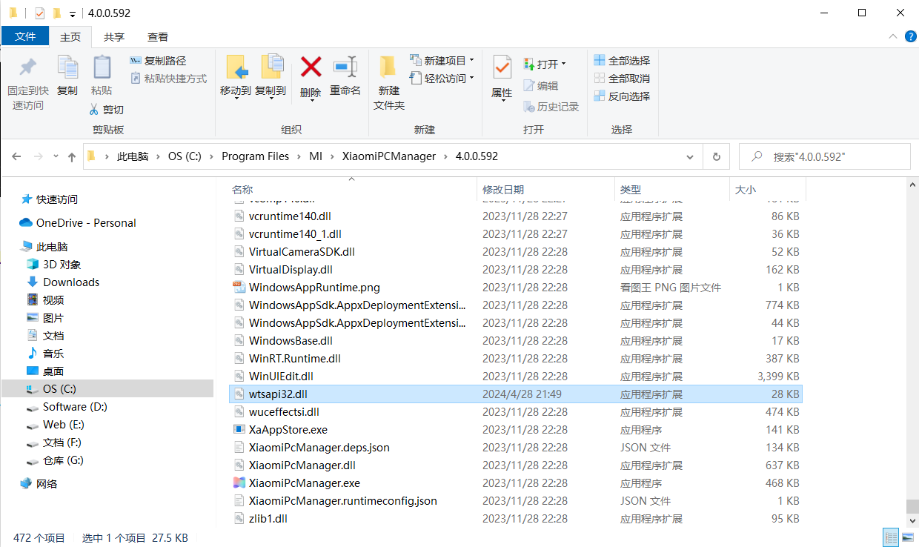This screenshot has width=919, height=547.
Task: Click the Cut (剪切) scissors icon
Action: pos(94,110)
